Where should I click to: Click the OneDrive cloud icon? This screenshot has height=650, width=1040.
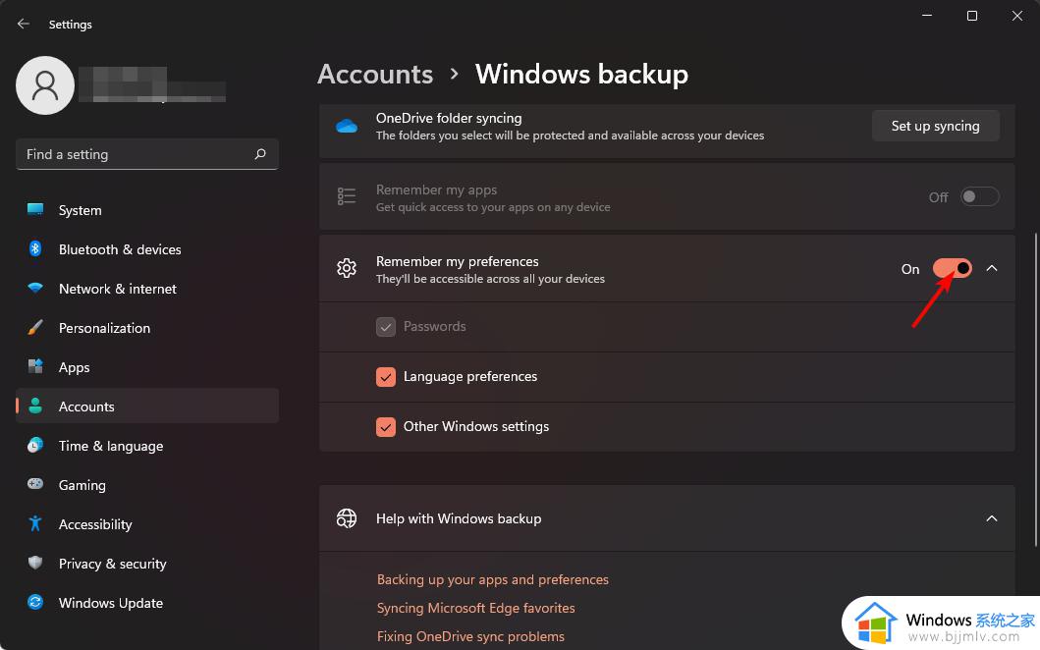click(347, 126)
